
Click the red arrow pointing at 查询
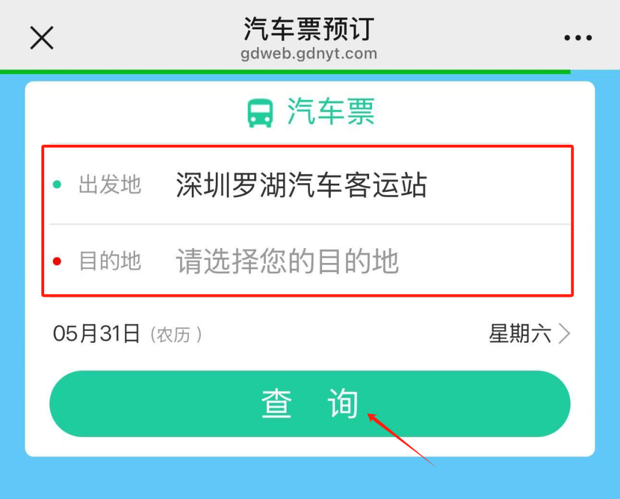click(x=401, y=439)
